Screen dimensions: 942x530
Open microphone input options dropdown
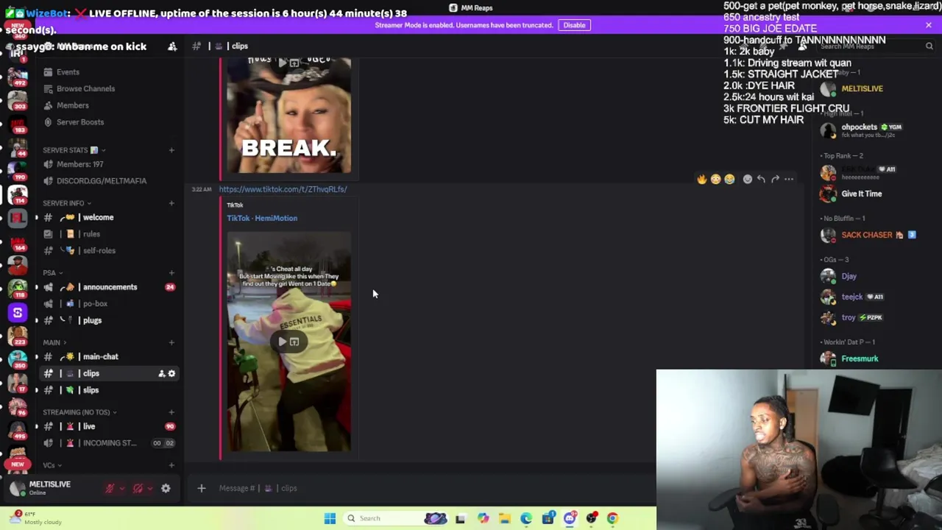[x=121, y=488]
